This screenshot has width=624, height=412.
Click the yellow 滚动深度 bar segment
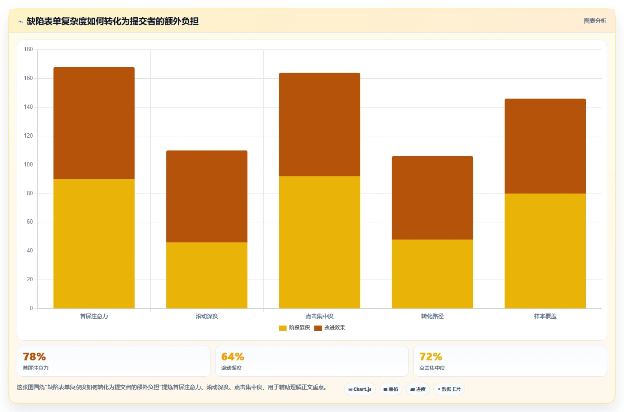[x=207, y=275]
